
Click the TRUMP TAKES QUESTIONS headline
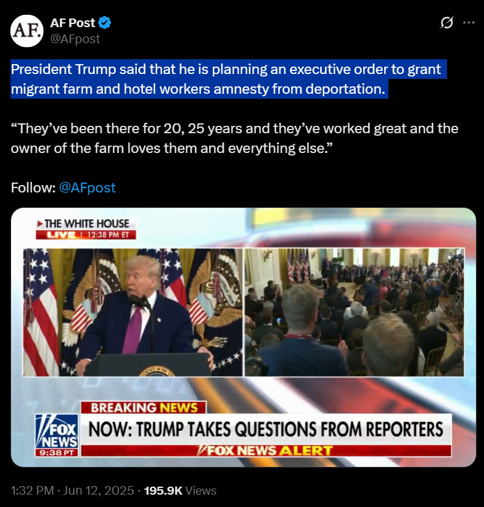click(x=266, y=429)
